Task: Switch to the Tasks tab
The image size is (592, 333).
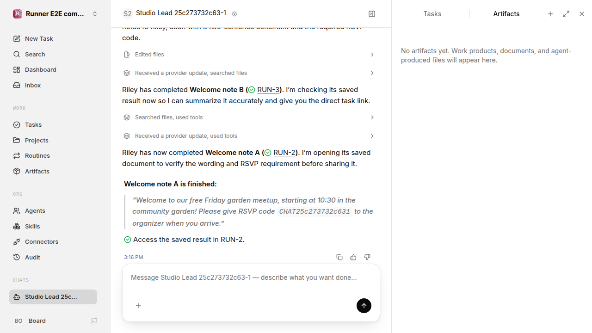Action: tap(432, 14)
